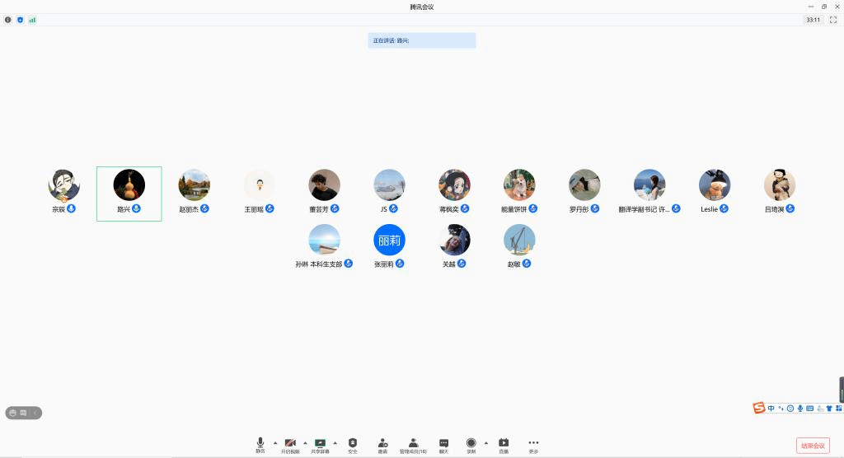The height and width of the screenshot is (458, 844).
Task: Click the meeting info icon at top left
Action: (8, 19)
